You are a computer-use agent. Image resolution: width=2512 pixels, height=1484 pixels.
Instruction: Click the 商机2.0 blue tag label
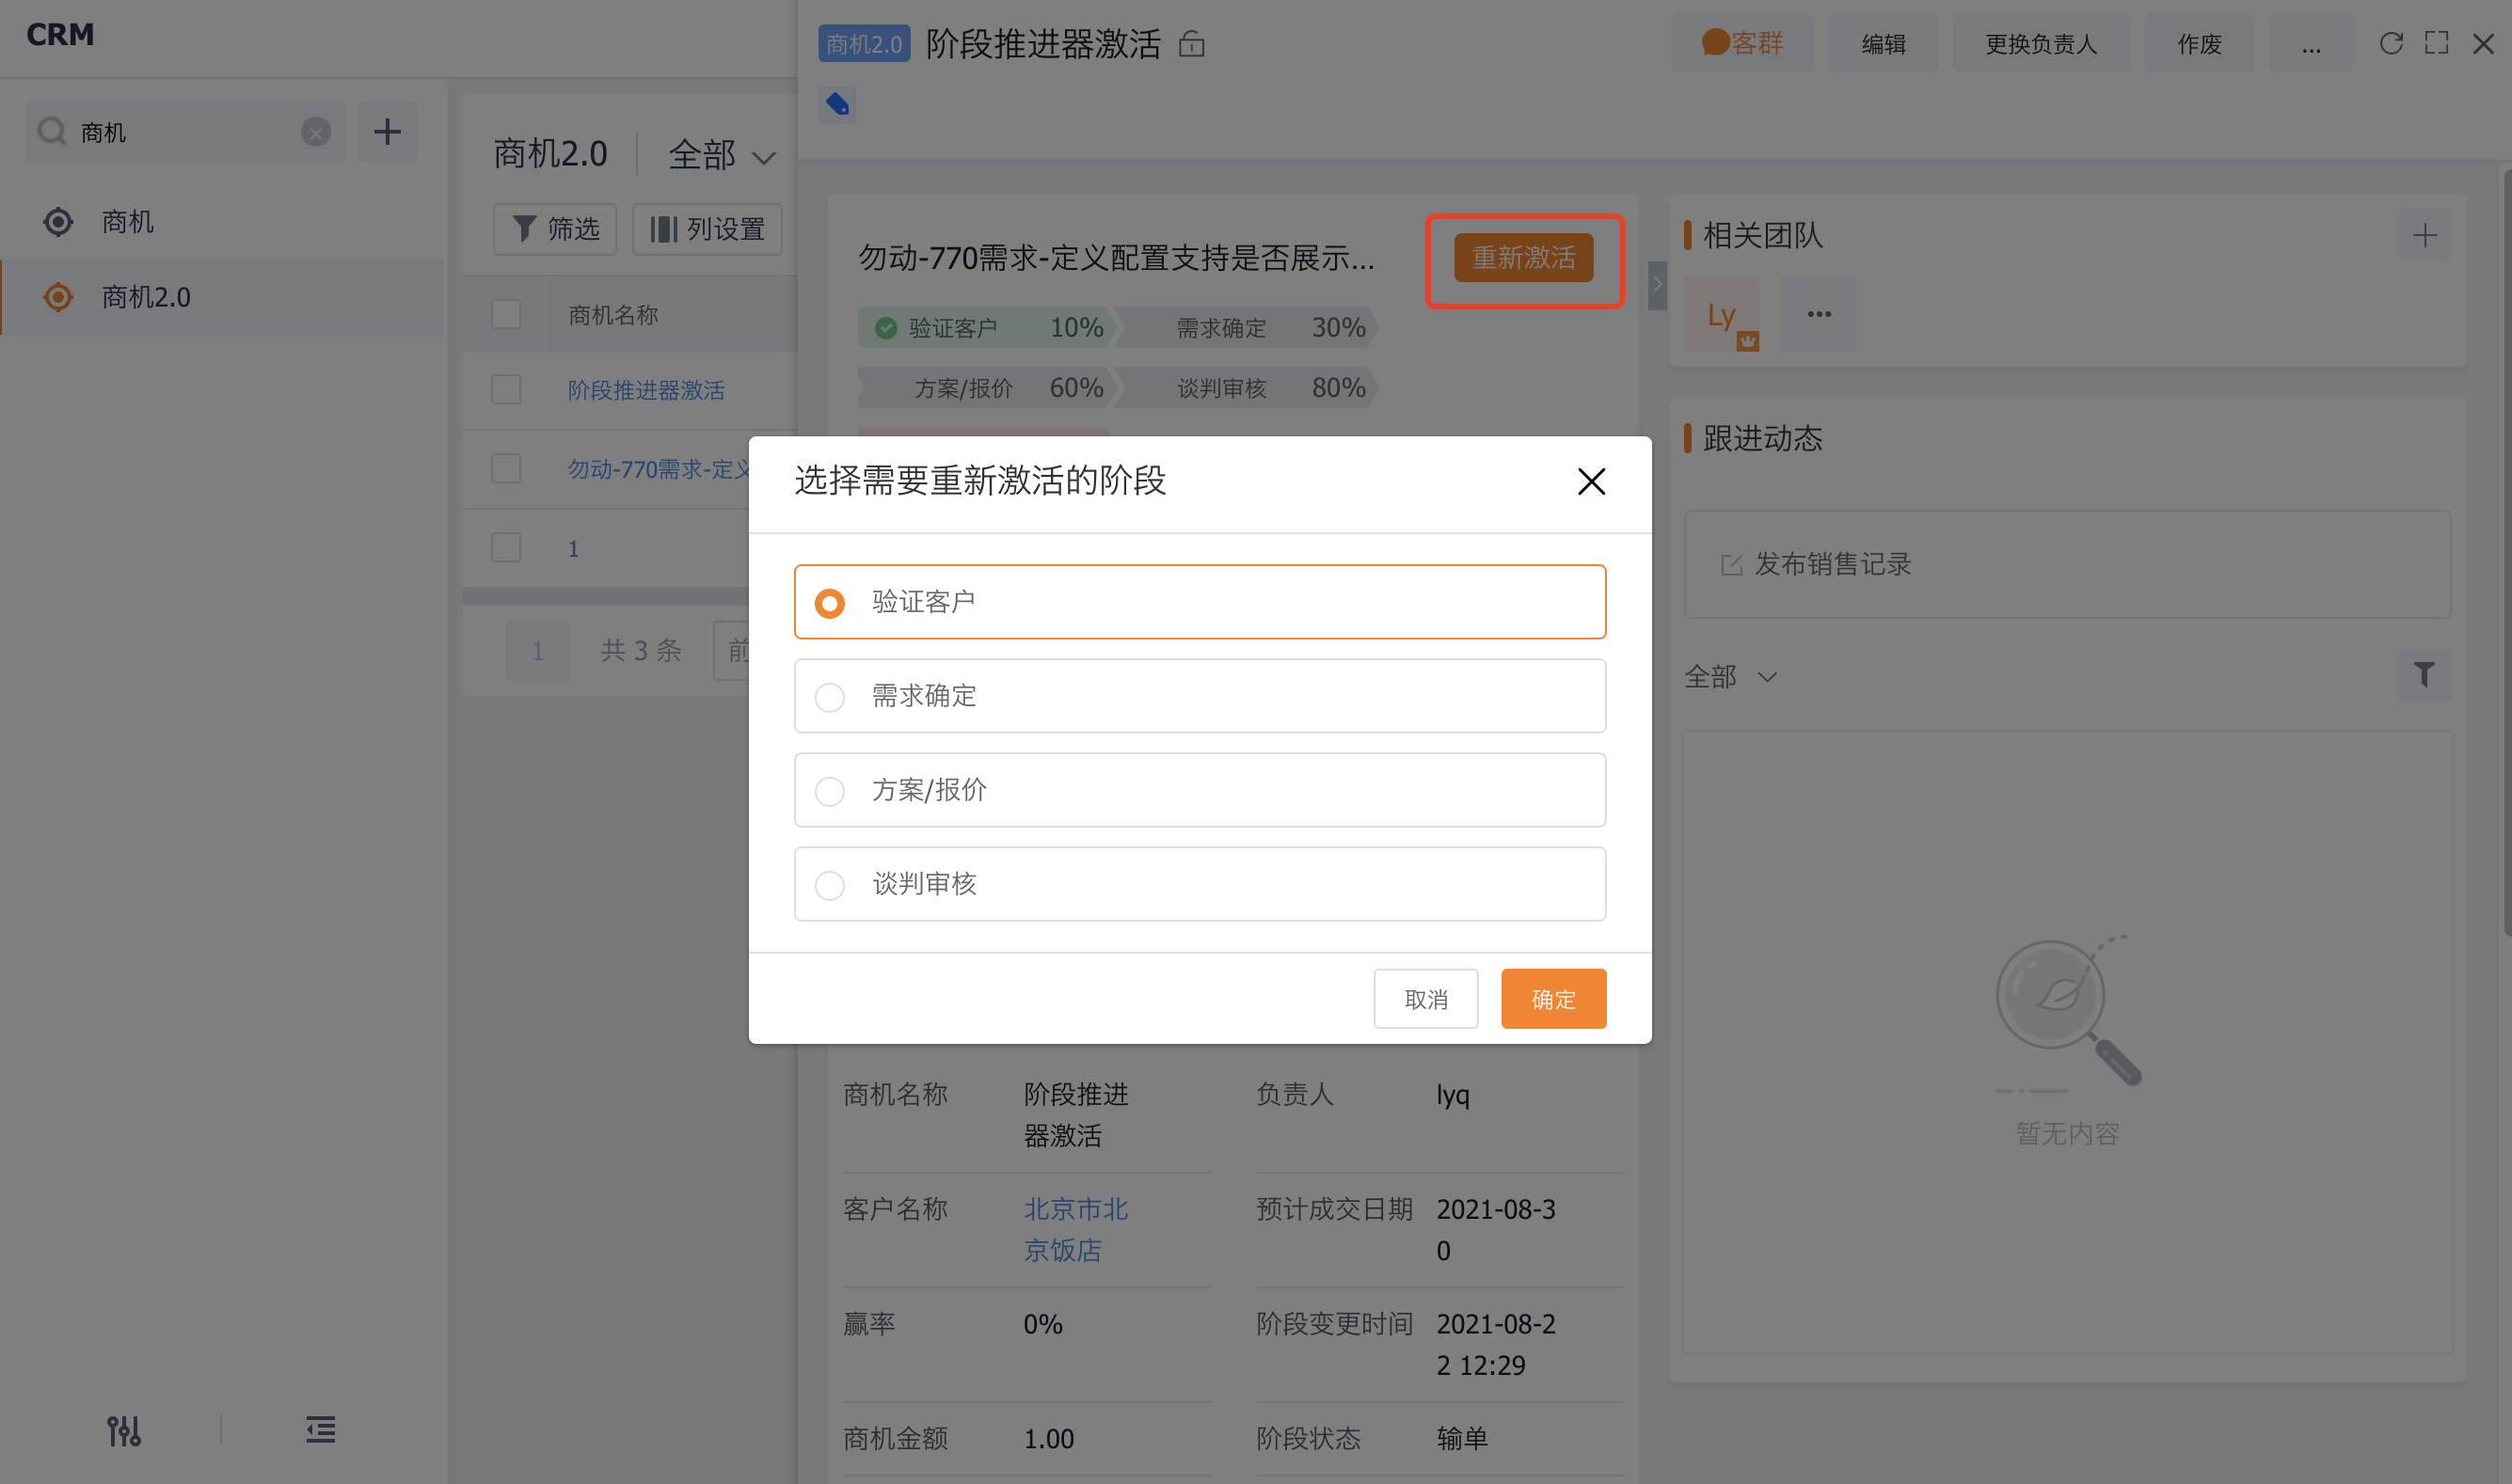tap(864, 44)
